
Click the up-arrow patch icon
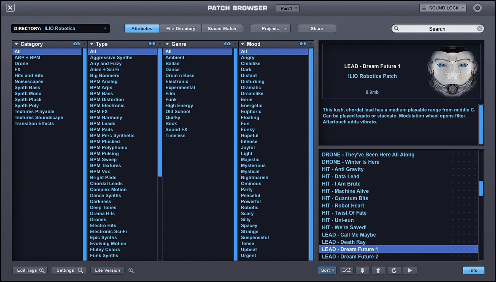(x=378, y=270)
